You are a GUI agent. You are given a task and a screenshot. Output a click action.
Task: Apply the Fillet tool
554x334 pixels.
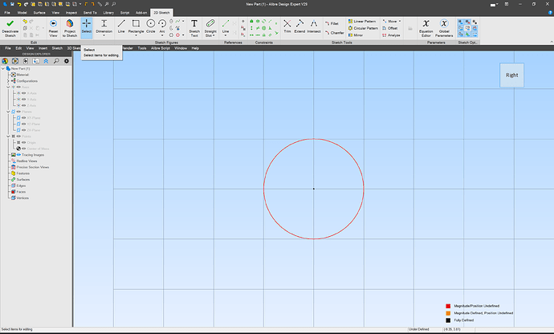tap(332, 23)
